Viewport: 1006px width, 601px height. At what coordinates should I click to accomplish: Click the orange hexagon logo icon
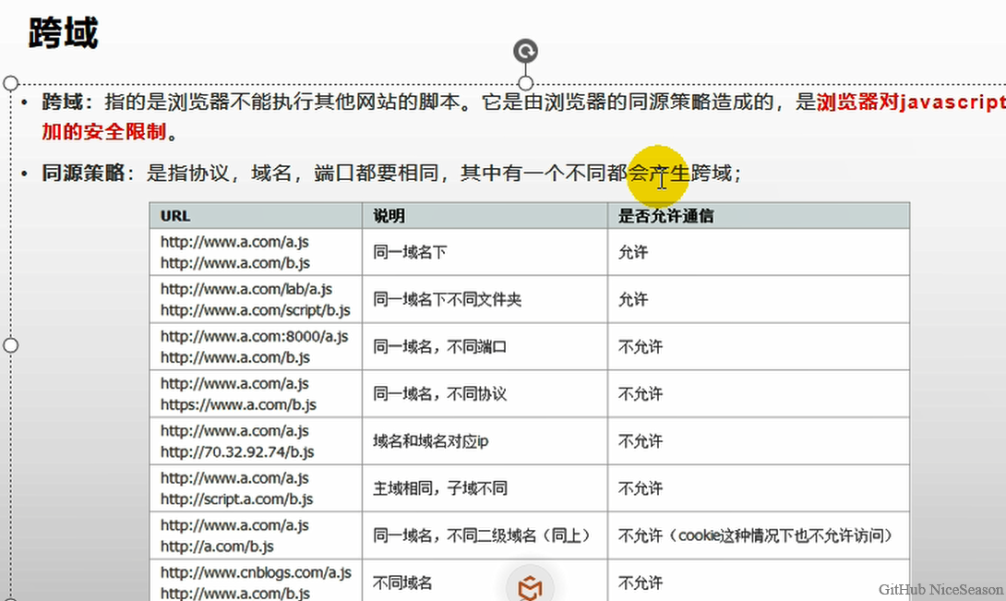531,587
